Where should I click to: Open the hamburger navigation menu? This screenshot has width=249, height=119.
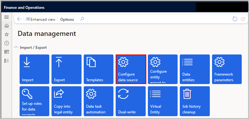click(7, 17)
